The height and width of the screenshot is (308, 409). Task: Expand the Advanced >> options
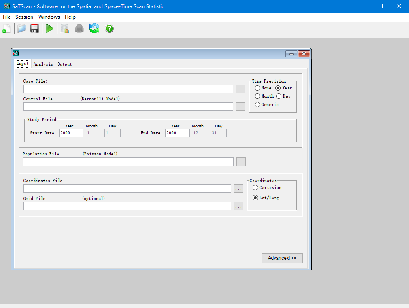pyautogui.click(x=282, y=258)
